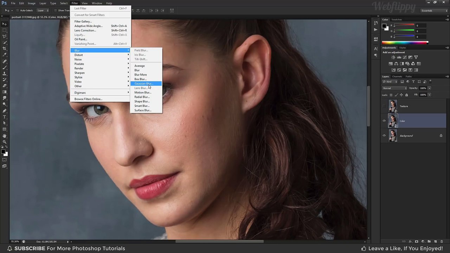Image resolution: width=450 pixels, height=253 pixels.
Task: Open the layer style fx menu
Action: (x=410, y=242)
